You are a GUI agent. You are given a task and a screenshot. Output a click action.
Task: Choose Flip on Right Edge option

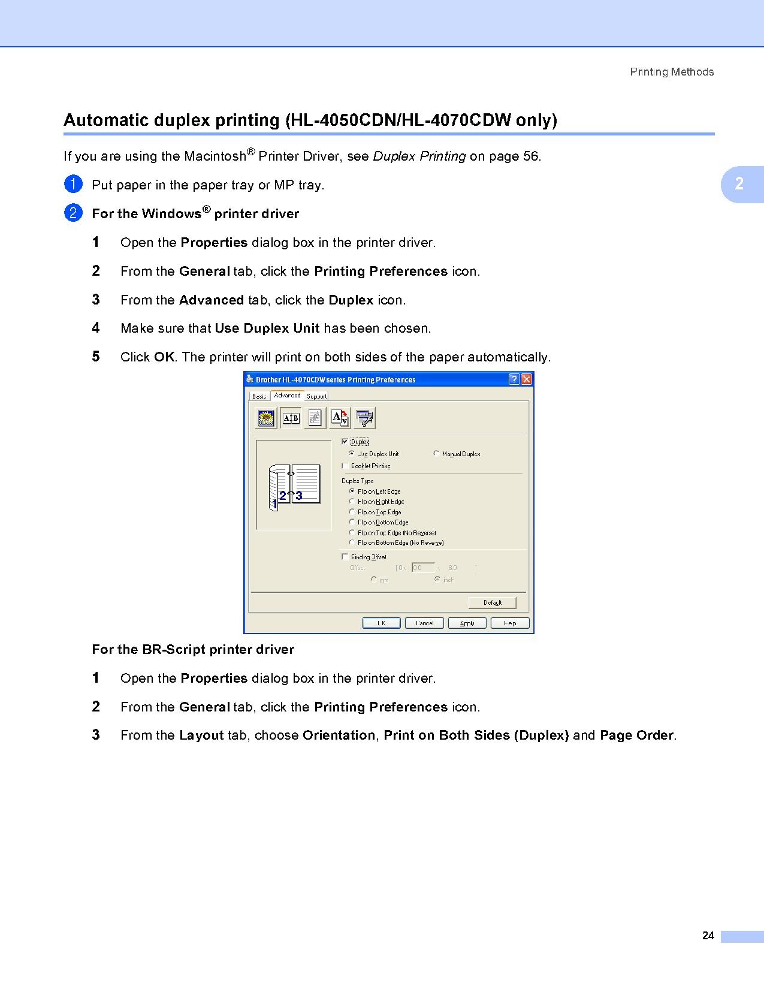tap(352, 502)
